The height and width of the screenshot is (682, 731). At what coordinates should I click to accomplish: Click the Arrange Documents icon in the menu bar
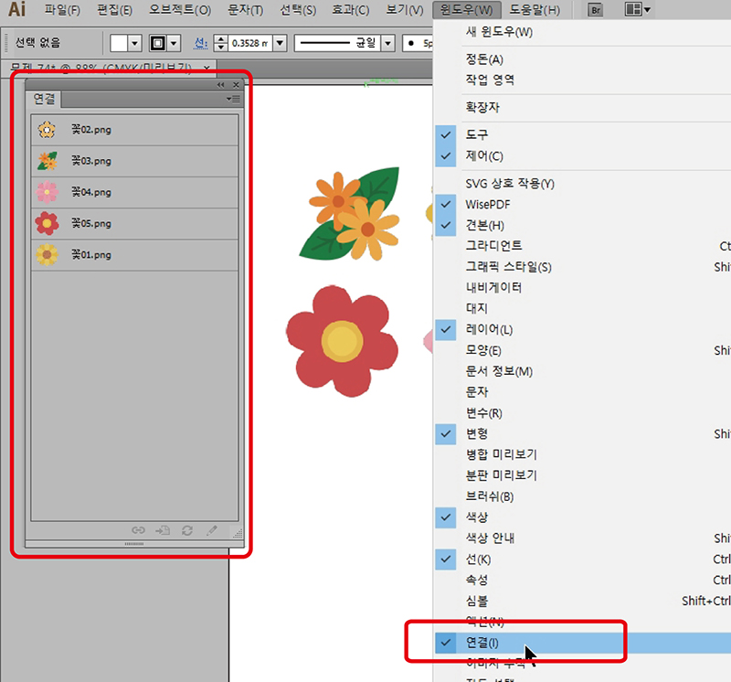click(x=637, y=9)
